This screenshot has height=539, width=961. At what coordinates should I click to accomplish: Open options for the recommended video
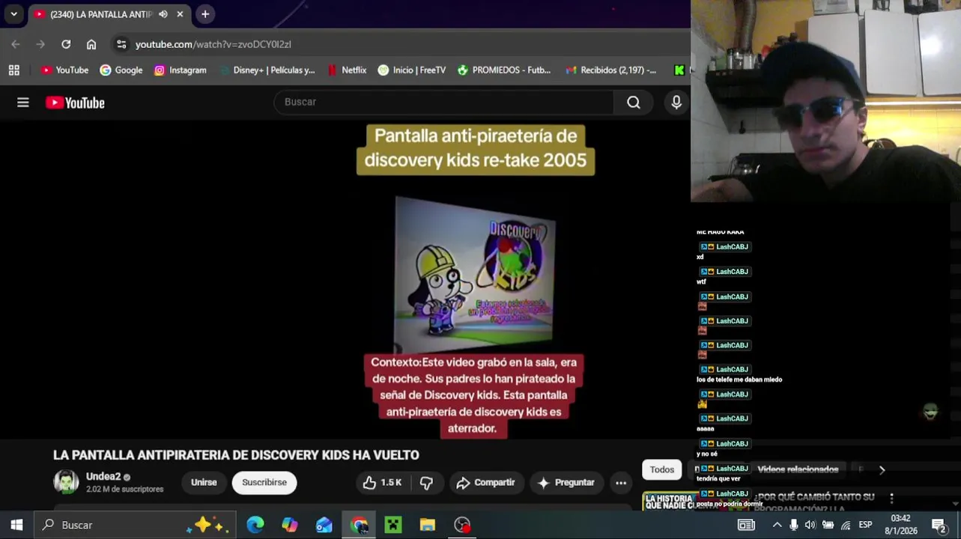(x=891, y=498)
